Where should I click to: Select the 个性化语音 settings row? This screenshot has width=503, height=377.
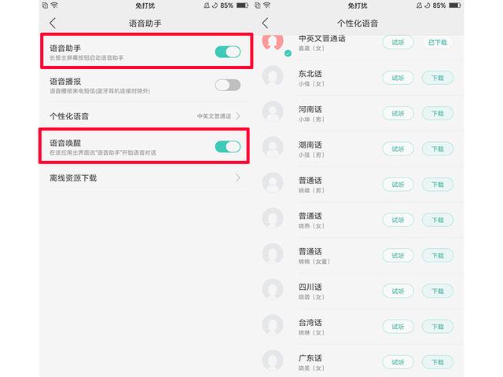(145, 116)
